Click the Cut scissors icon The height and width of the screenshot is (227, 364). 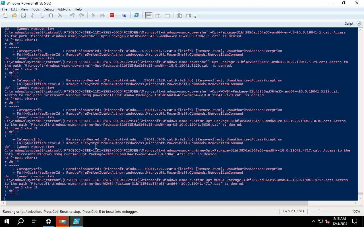click(33, 16)
